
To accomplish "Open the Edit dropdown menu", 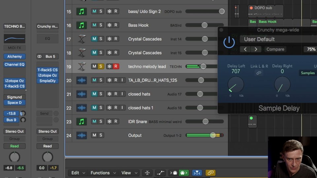I will pyautogui.click(x=77, y=173).
